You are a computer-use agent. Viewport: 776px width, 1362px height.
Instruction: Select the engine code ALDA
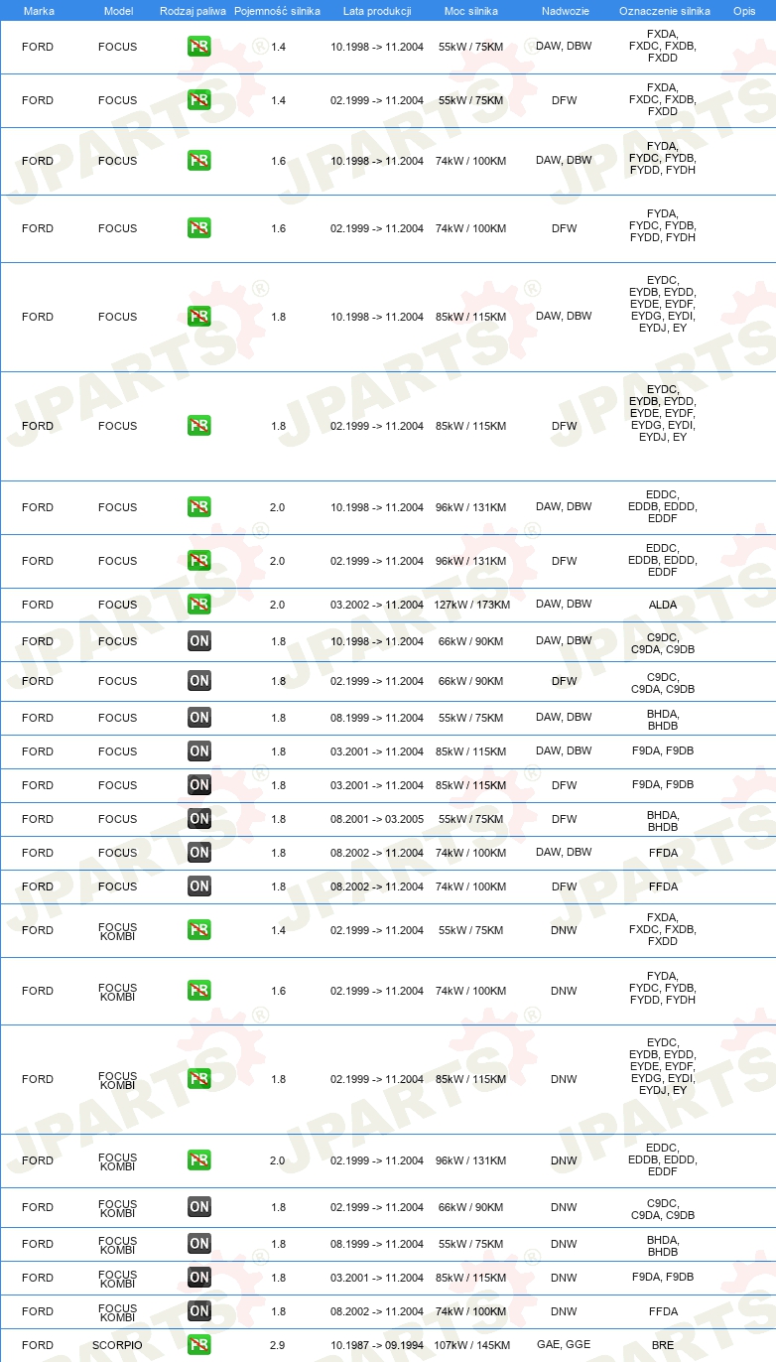point(663,605)
